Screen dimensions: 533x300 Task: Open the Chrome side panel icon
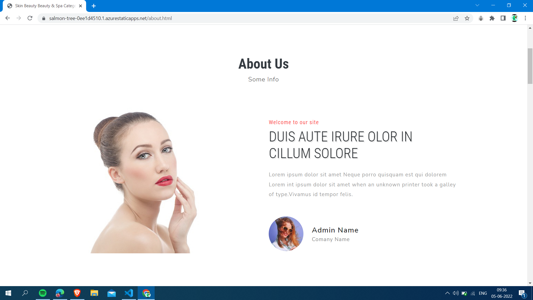coord(503,18)
